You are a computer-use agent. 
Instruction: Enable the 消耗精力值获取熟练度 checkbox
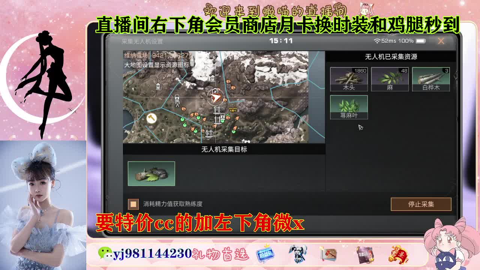click(x=133, y=204)
